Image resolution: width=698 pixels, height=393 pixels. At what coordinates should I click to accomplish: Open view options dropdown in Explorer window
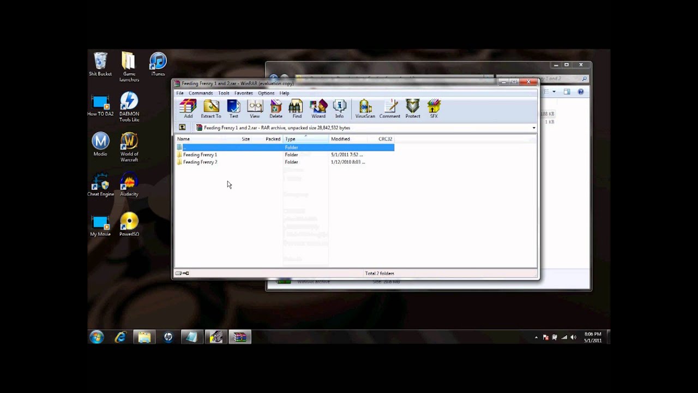tap(554, 92)
